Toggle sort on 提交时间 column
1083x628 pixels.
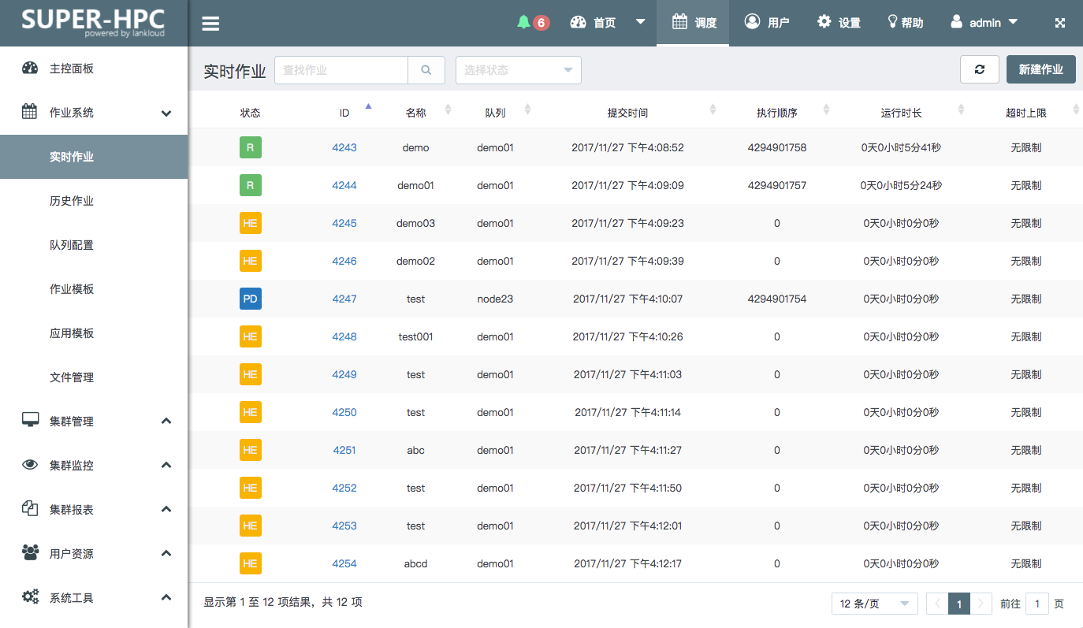point(713,110)
